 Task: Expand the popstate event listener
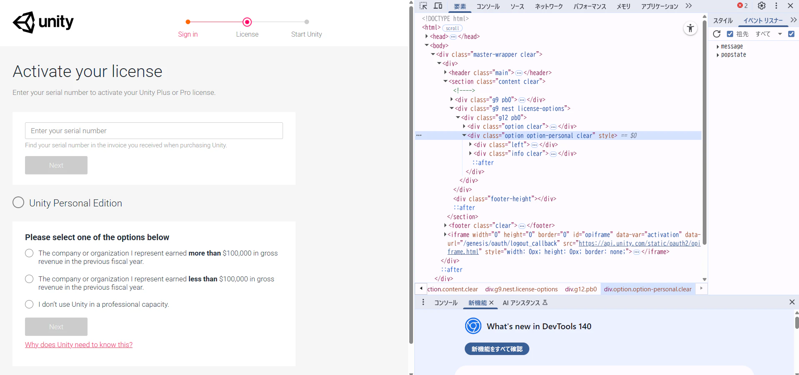click(717, 55)
